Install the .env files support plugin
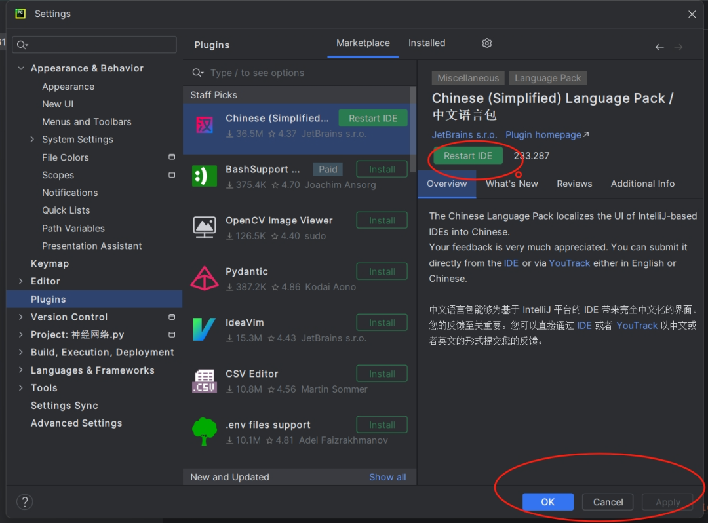Screen dimensions: 708x523 382,425
